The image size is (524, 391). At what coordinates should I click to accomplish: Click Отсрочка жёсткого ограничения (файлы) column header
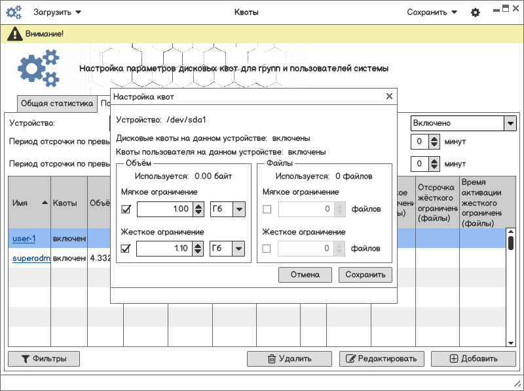(438, 203)
